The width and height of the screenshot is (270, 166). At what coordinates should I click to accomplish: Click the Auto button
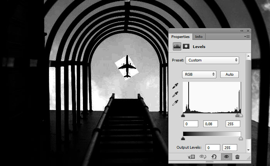click(229, 75)
